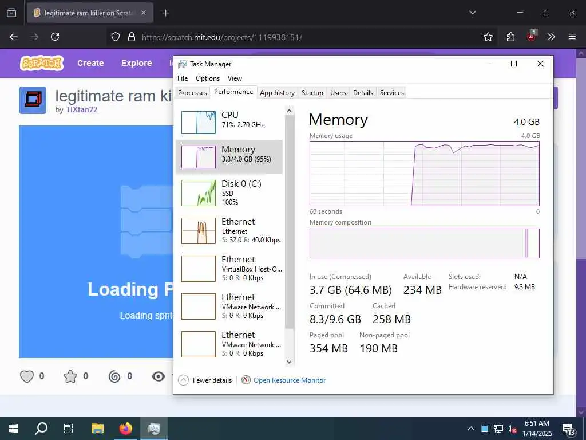The image size is (586, 440).
Task: Click the network tray icon
Action: (x=498, y=429)
